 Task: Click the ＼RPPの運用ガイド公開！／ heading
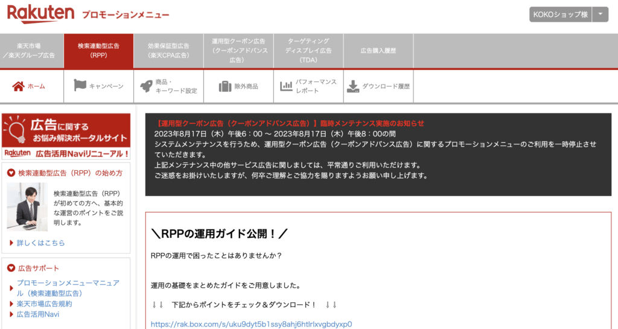pyautogui.click(x=219, y=234)
